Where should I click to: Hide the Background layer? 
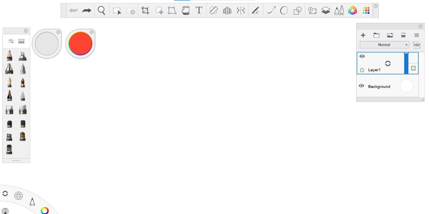(362, 86)
